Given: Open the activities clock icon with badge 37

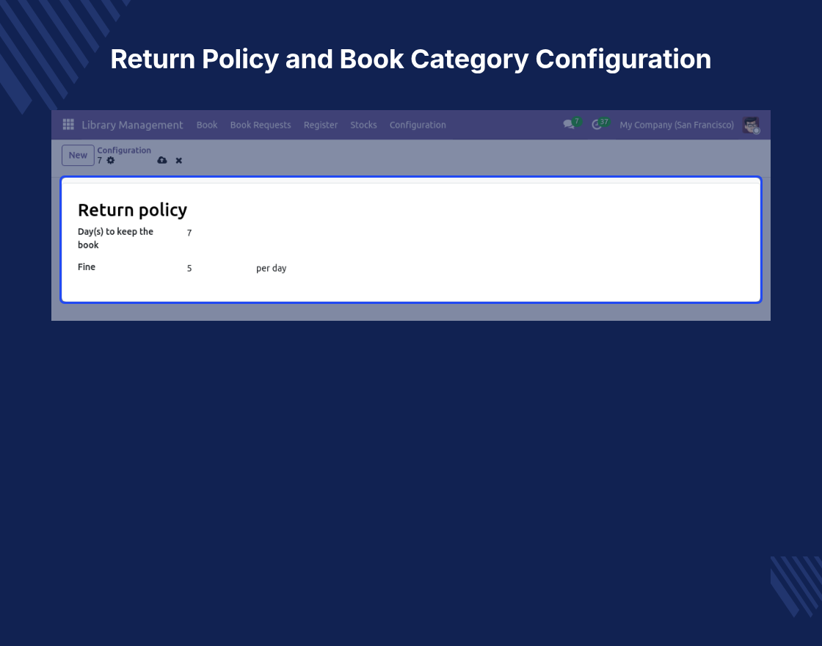Looking at the screenshot, I should pyautogui.click(x=600, y=124).
